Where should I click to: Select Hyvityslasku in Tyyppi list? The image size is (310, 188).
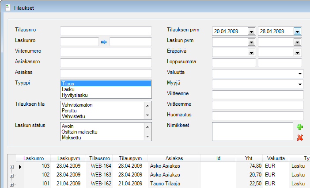pos(106,95)
